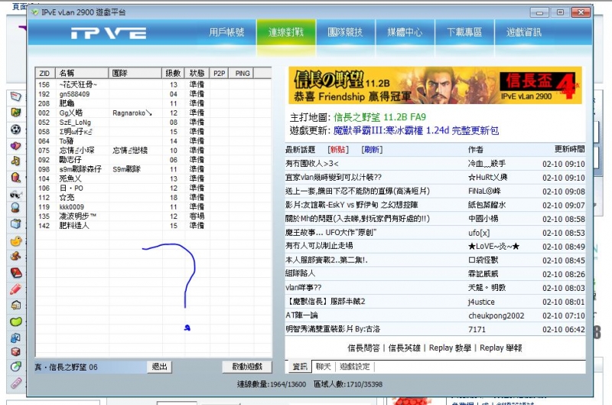
Task: Click the green arrow circle icon
Action: pyautogui.click(x=15, y=366)
